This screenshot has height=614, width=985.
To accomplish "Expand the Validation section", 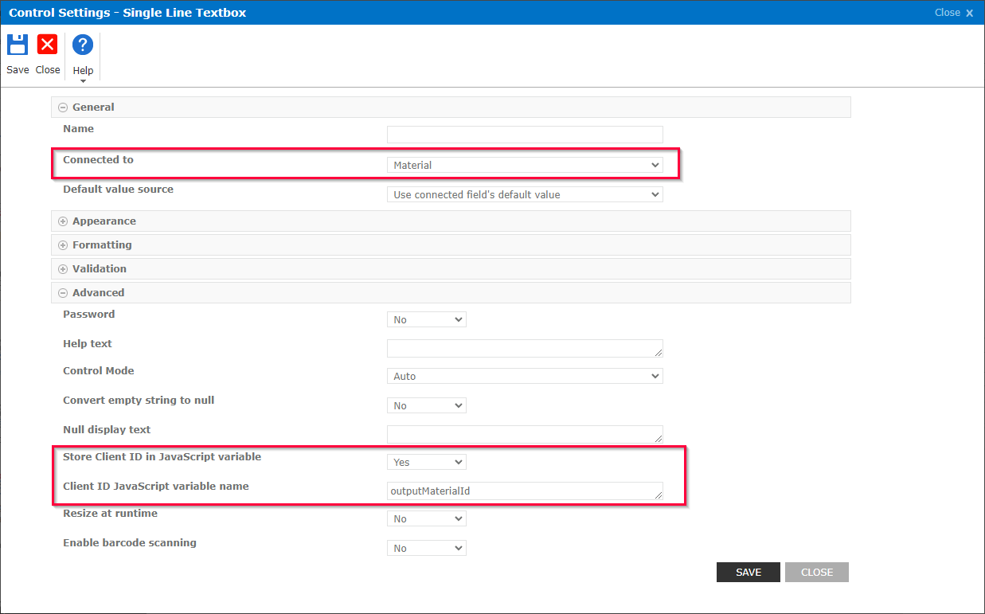I will click(x=62, y=268).
